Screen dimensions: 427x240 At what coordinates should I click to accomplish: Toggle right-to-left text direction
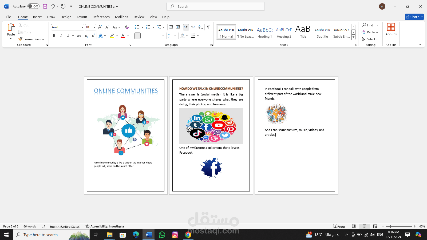click(193, 27)
